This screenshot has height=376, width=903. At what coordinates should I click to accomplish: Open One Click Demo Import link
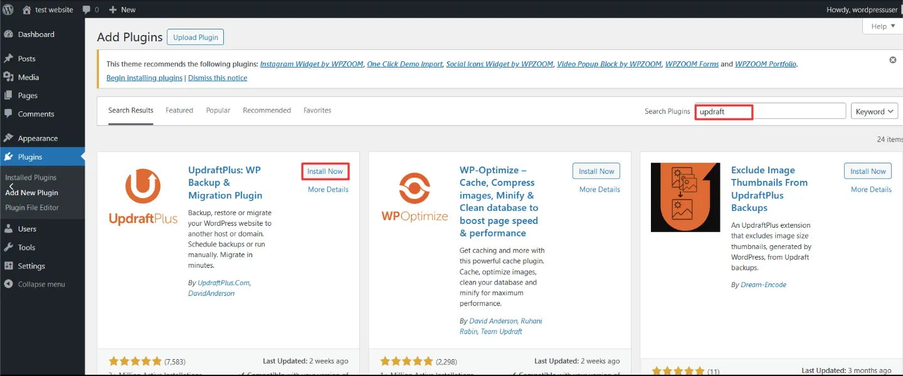coord(405,64)
